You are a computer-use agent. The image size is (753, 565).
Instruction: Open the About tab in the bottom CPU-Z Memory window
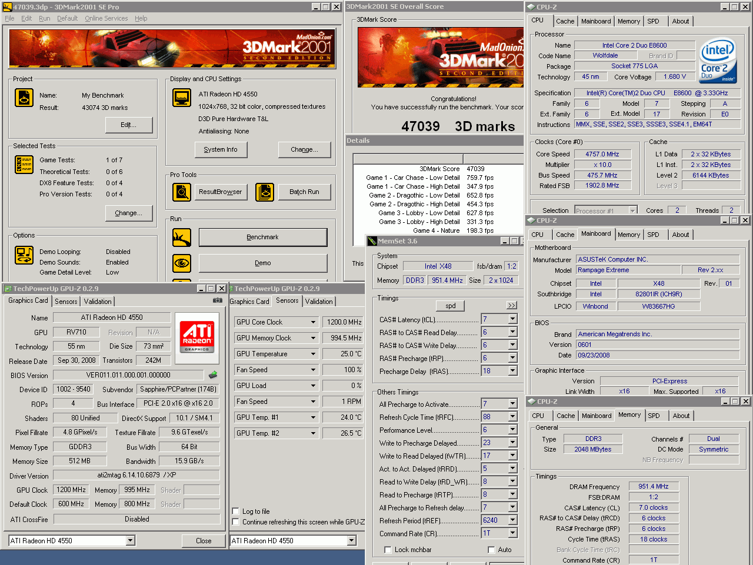(681, 416)
